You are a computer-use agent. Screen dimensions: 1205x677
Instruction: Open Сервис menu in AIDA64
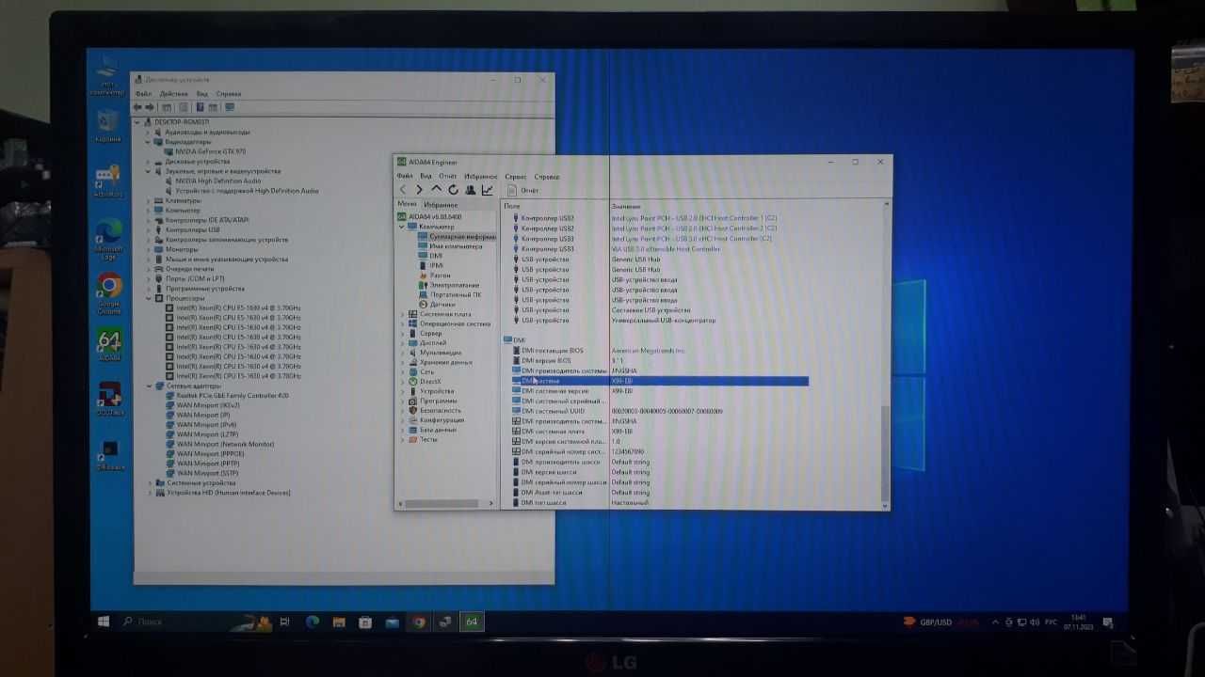[x=516, y=176]
